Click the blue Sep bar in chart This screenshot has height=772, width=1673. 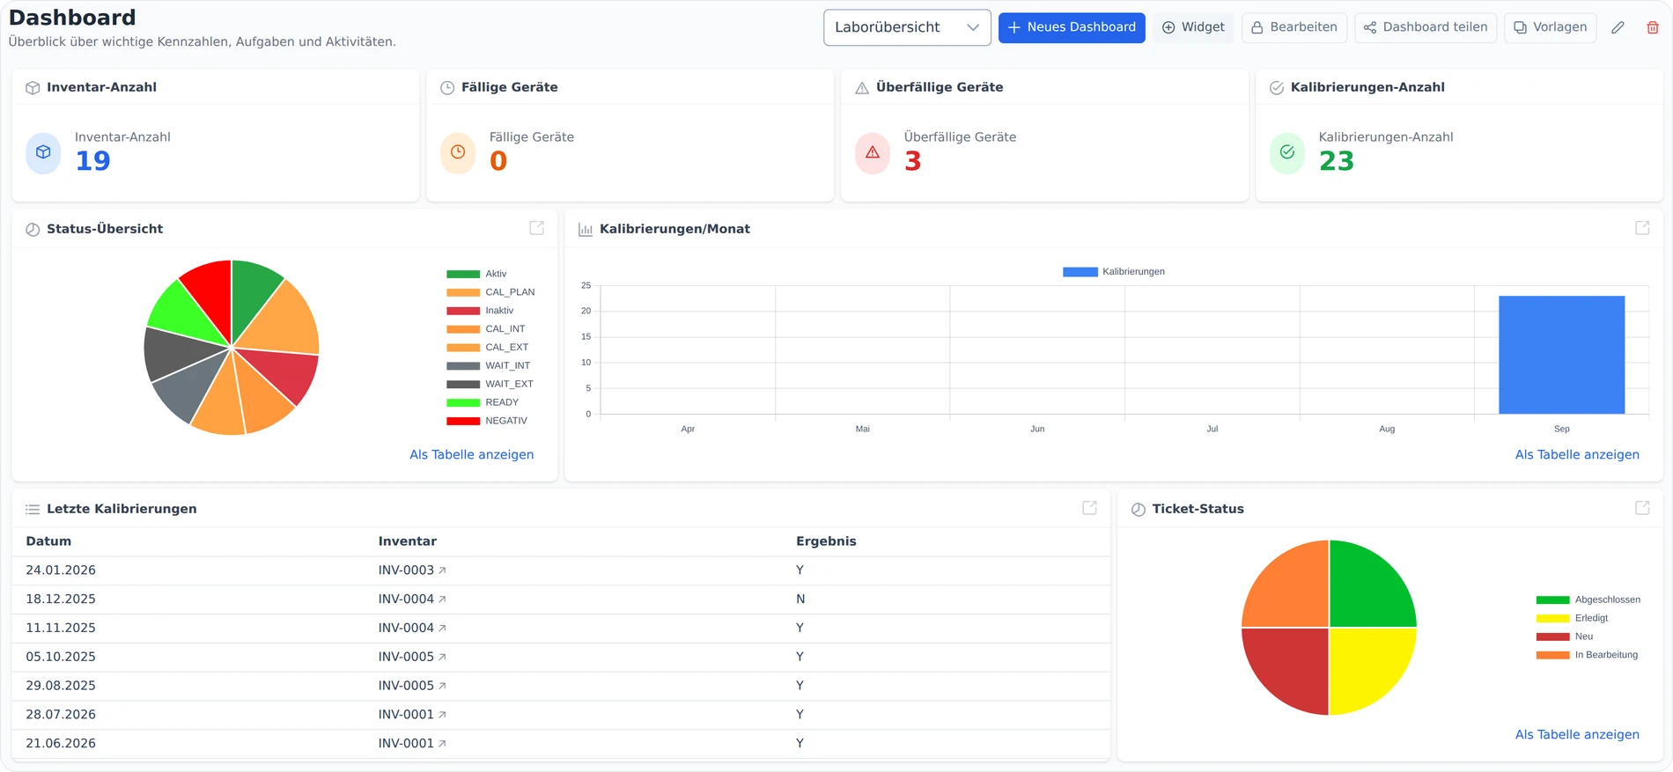point(1561,355)
